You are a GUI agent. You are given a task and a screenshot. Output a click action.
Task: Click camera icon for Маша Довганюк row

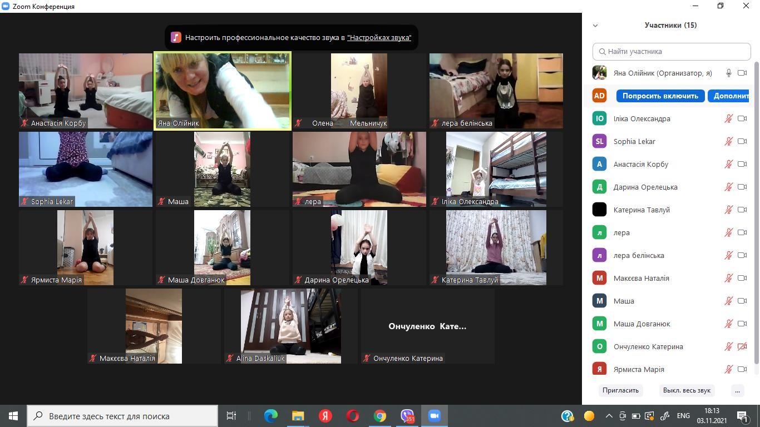pyautogui.click(x=742, y=324)
